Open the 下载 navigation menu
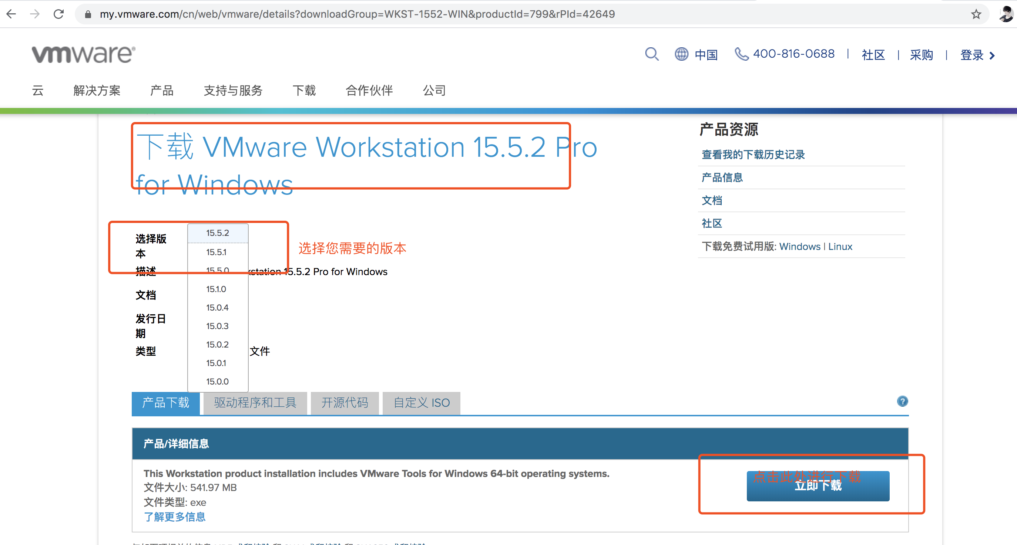 304,90
